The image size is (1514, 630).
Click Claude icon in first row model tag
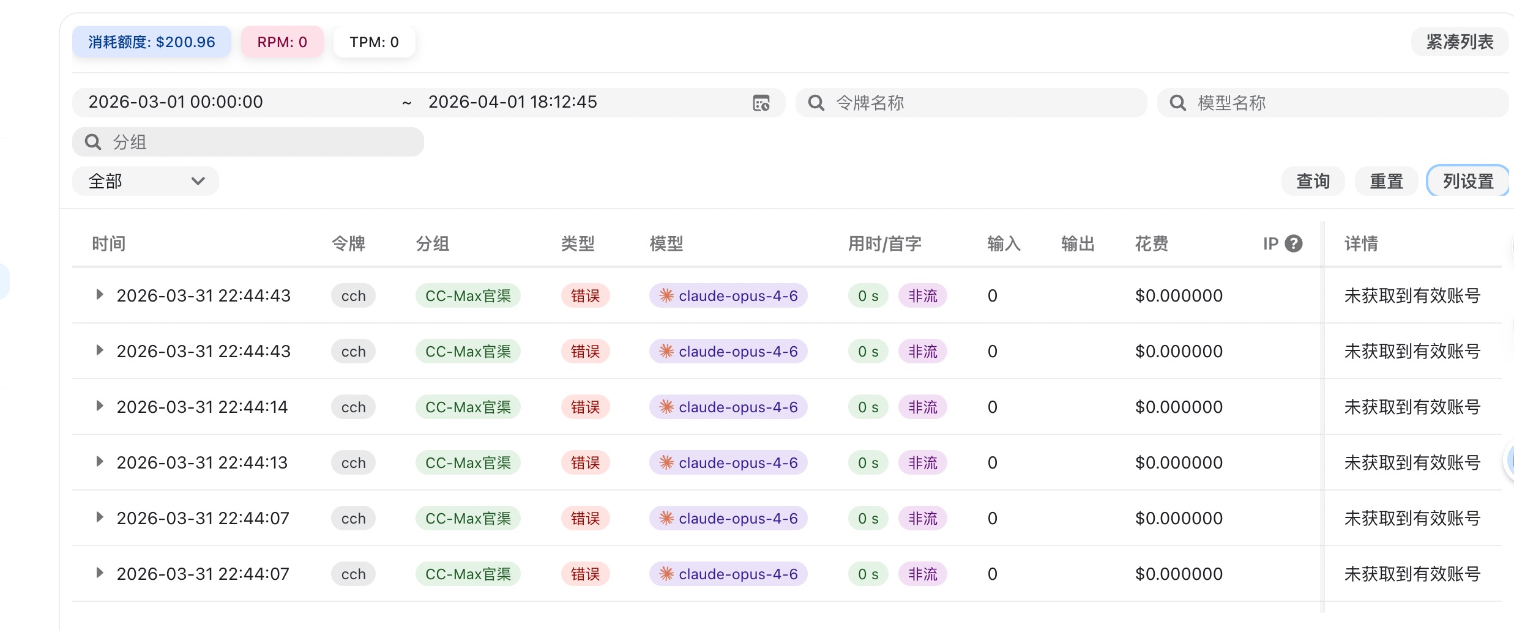tap(666, 296)
